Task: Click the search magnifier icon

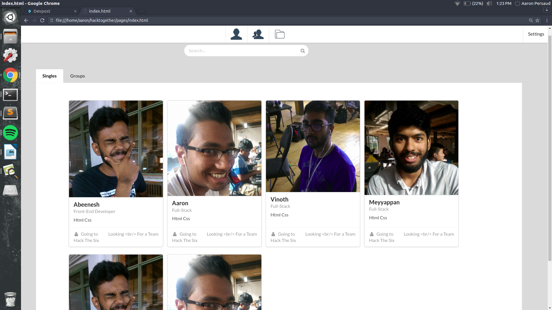Action: (302, 51)
